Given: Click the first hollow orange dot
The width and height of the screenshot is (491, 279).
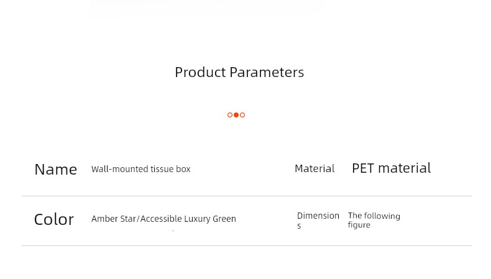Looking at the screenshot, I should pos(230,115).
